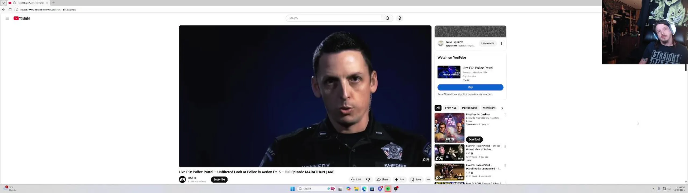
Task: Open the New Equinox ad options menu
Action: point(501,43)
